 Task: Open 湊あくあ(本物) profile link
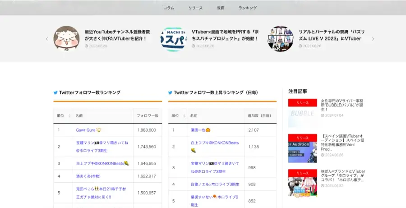tap(88, 176)
